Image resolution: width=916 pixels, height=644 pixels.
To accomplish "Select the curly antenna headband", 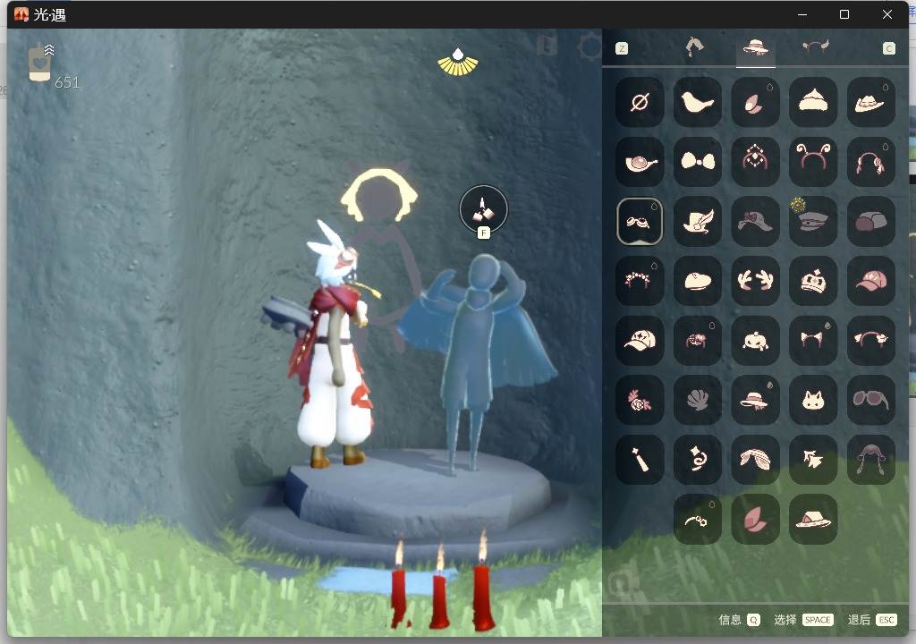I will click(x=813, y=162).
